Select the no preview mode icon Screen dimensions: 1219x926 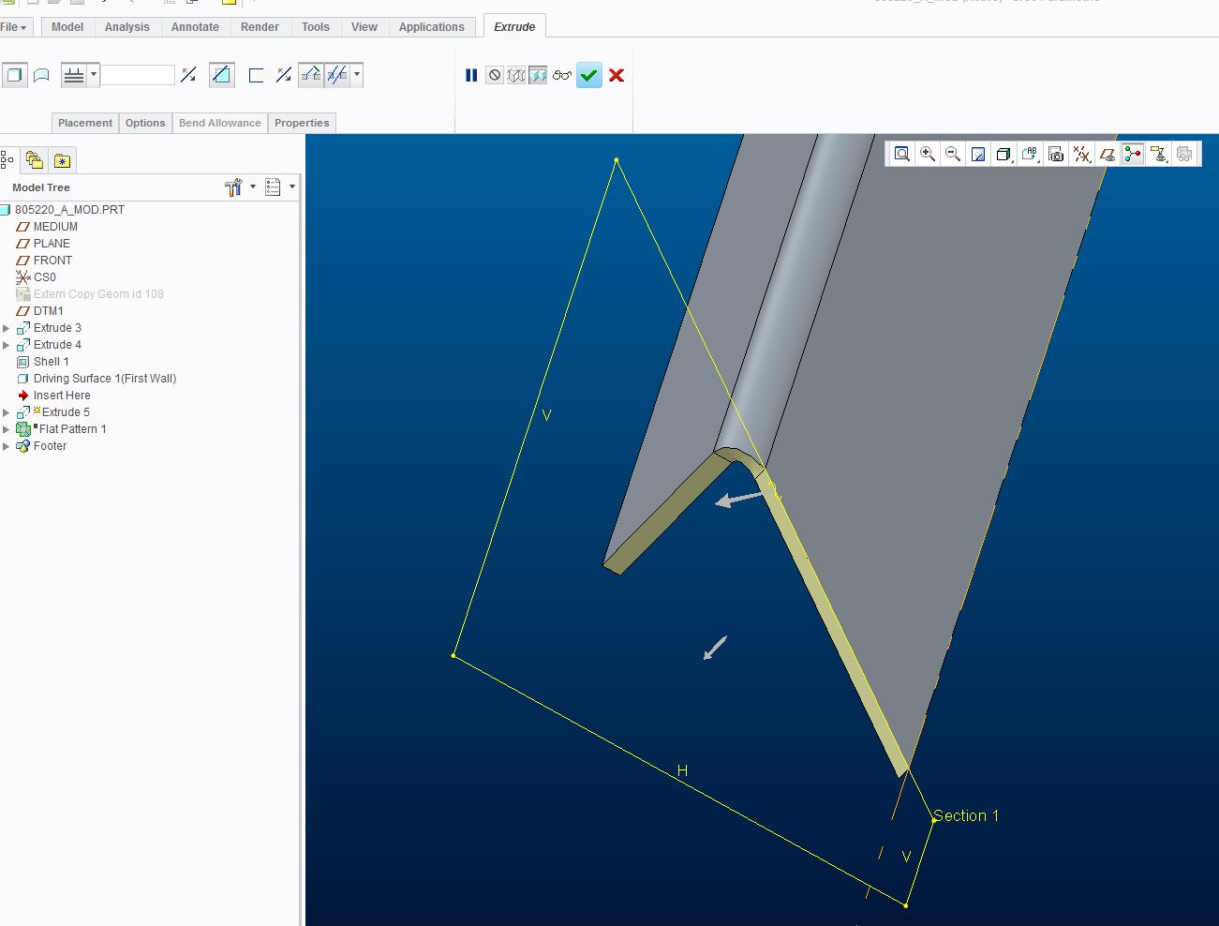(495, 75)
